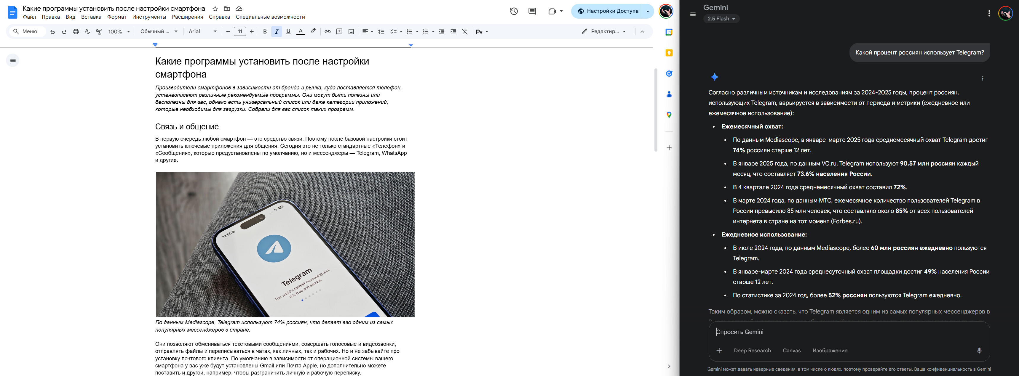This screenshot has width=1019, height=376.
Task: Toggle underline formatting
Action: (288, 32)
